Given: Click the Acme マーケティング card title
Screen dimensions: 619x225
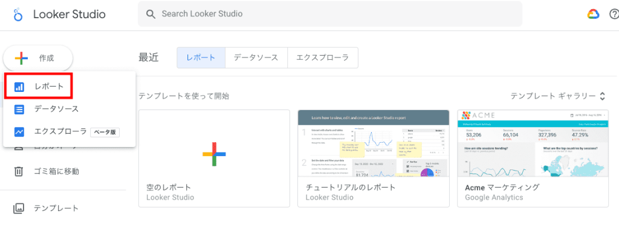Looking at the screenshot, I should (502, 187).
